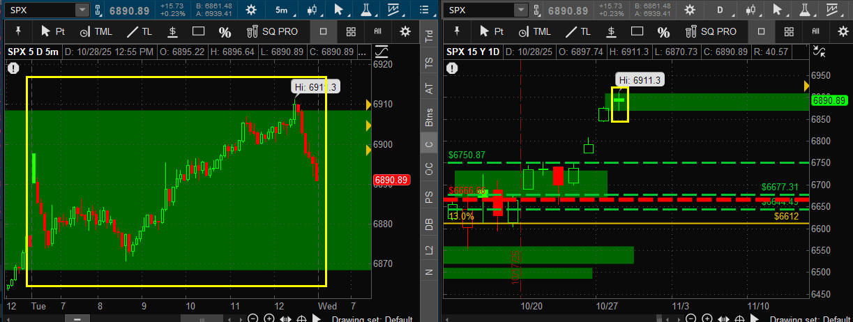The height and width of the screenshot is (322, 853).
Task: Click the zoom out magnifier below left chart
Action: point(252,319)
